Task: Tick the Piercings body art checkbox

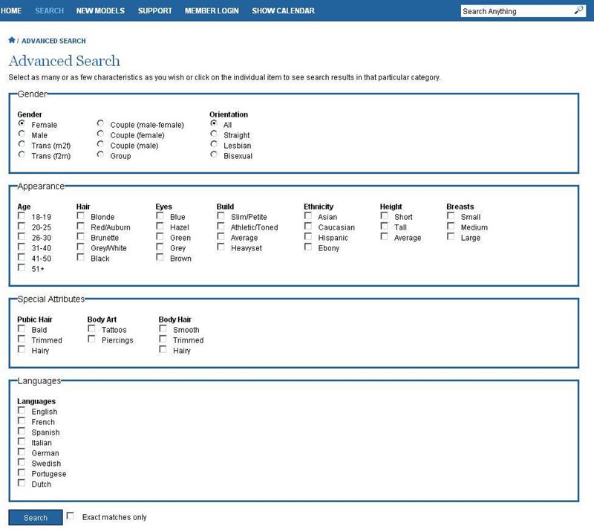Action: (91, 339)
